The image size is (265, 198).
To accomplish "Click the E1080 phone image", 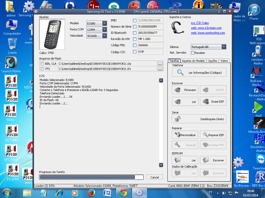I will click(x=52, y=34).
